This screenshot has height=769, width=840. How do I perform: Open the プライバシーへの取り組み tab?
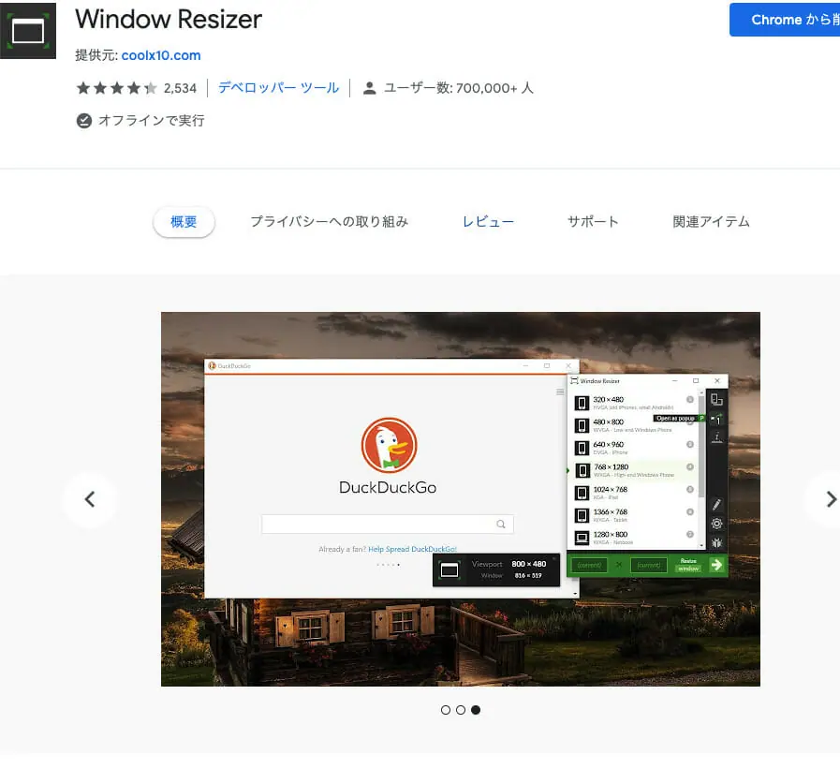329,222
